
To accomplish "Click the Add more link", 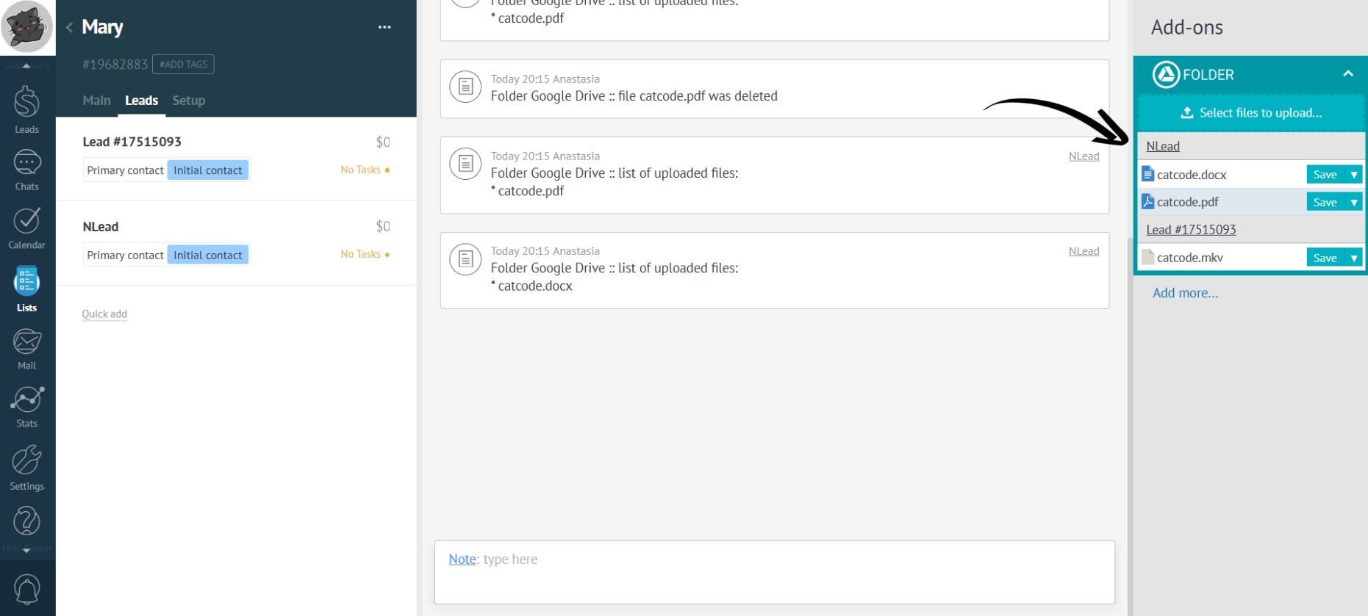I will (1185, 293).
